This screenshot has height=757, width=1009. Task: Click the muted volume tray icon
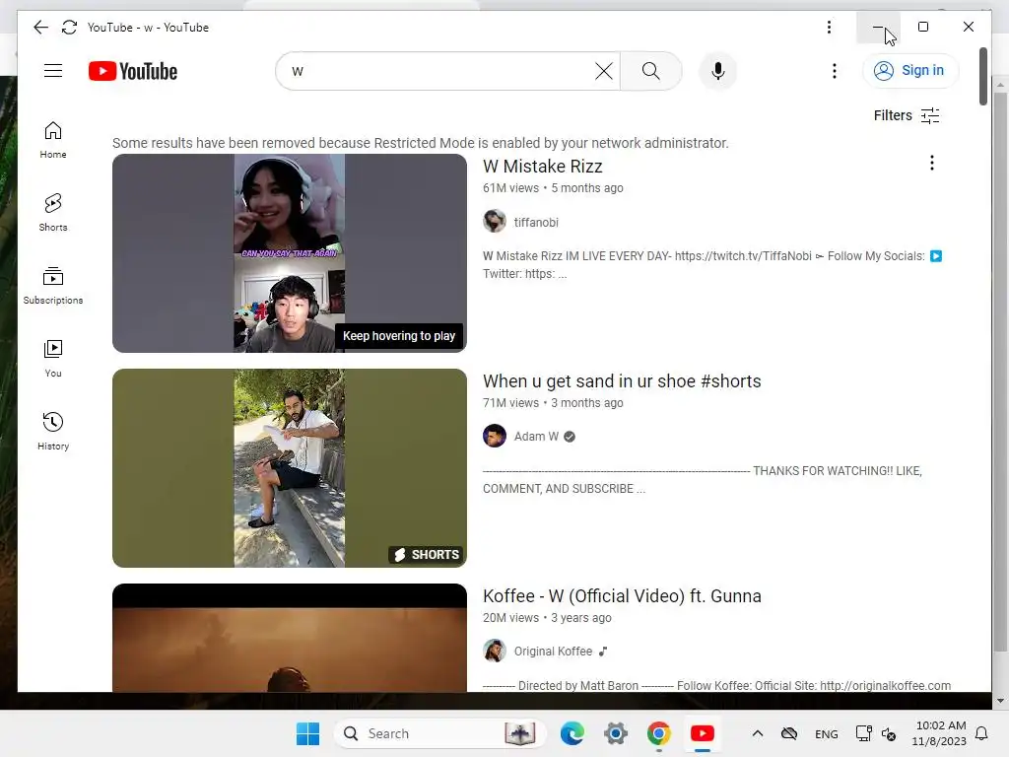click(889, 733)
